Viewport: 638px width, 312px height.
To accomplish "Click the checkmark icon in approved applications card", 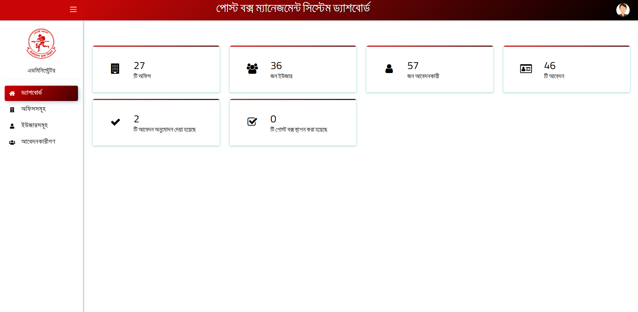I will click(115, 122).
